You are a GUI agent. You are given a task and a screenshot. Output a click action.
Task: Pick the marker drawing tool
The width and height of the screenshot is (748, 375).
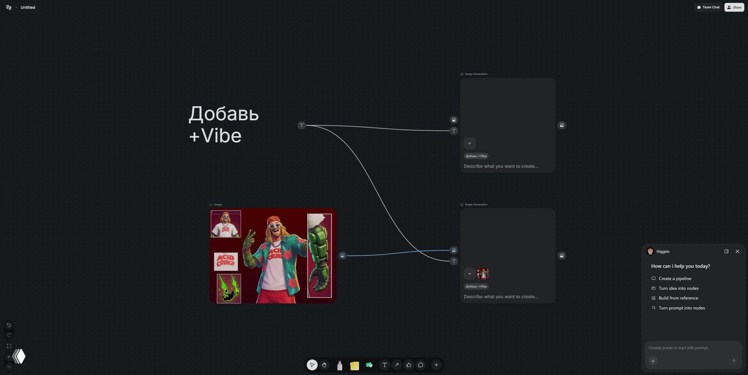click(340, 365)
